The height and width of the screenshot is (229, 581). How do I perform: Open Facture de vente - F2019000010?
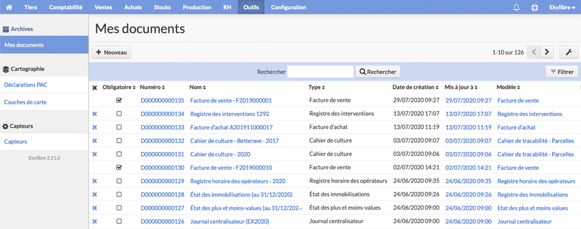click(231, 168)
